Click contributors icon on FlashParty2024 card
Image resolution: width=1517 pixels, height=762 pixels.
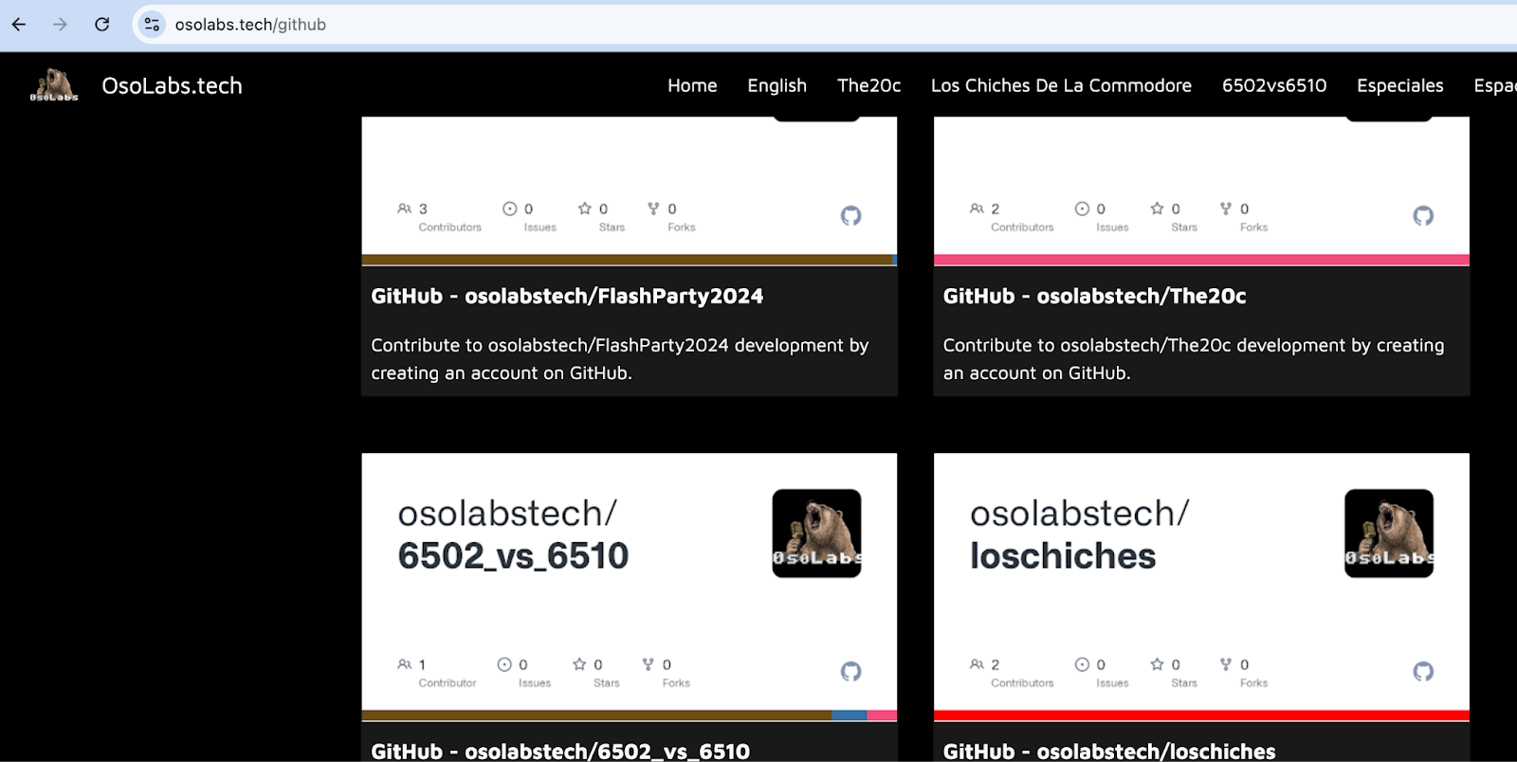click(x=405, y=209)
